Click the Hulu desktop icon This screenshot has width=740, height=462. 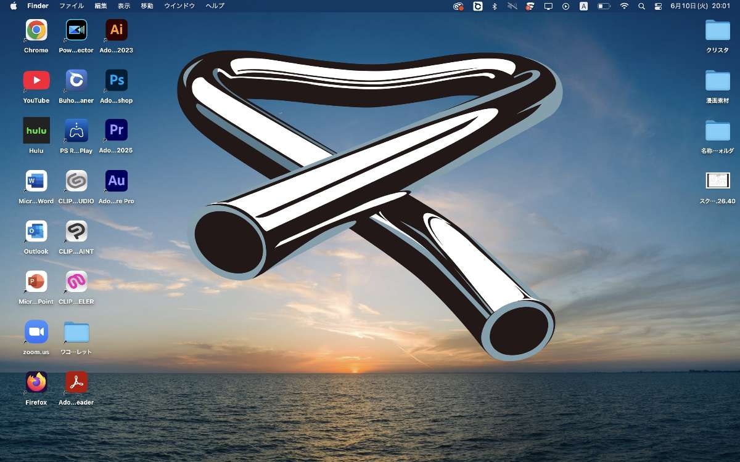36,131
